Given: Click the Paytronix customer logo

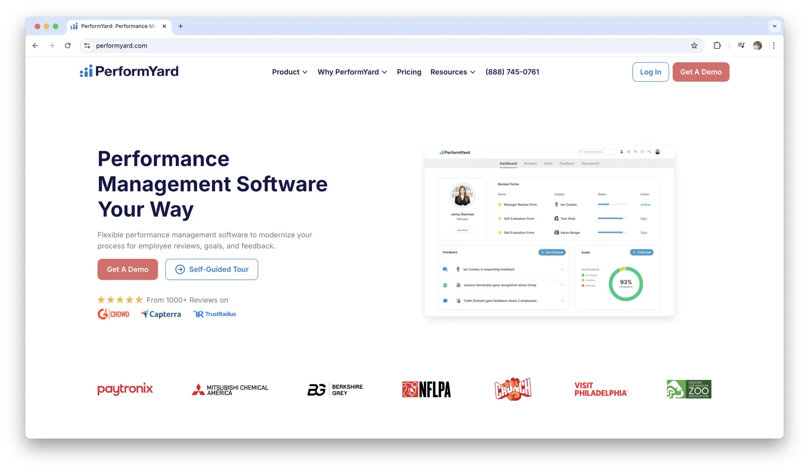Looking at the screenshot, I should 125,389.
